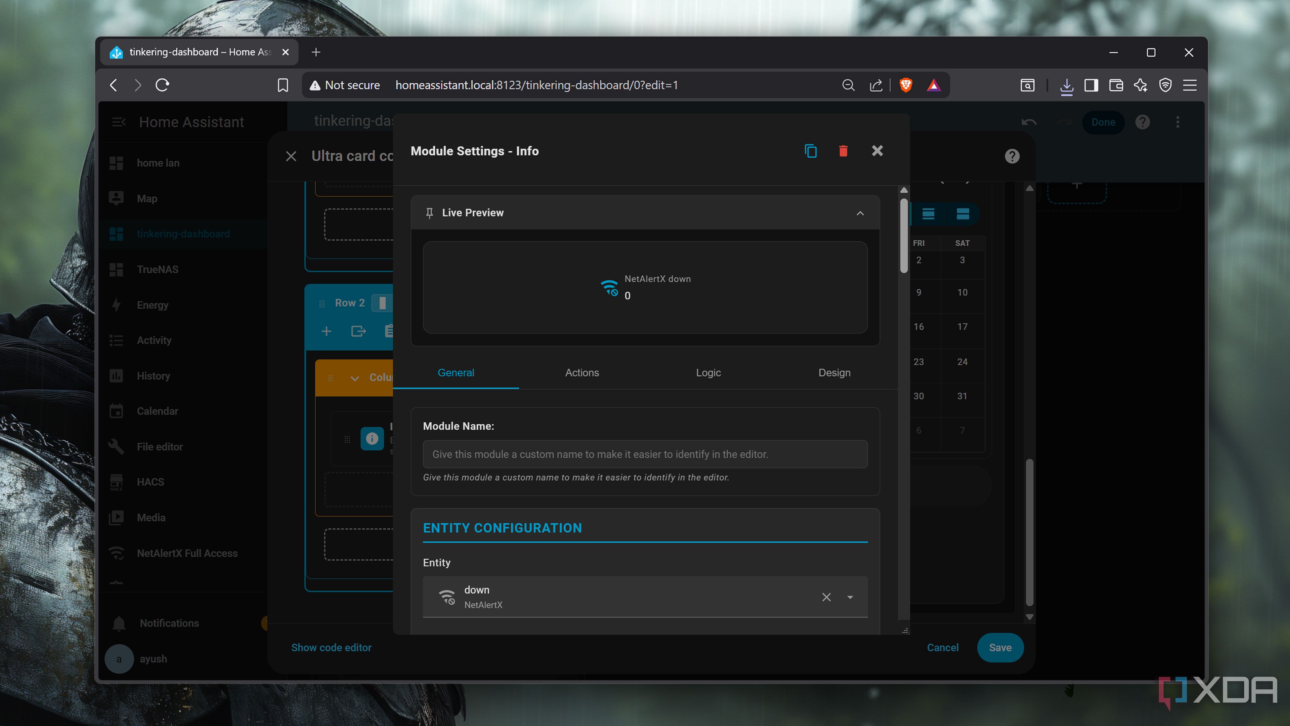Select calendar day 17
1290x726 pixels.
(x=962, y=327)
